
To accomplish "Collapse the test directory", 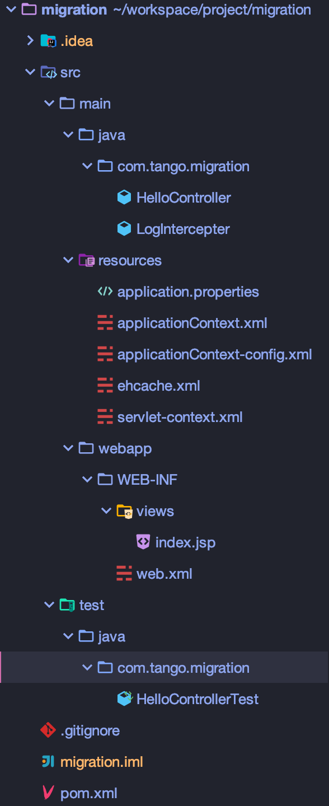I will pos(49,604).
